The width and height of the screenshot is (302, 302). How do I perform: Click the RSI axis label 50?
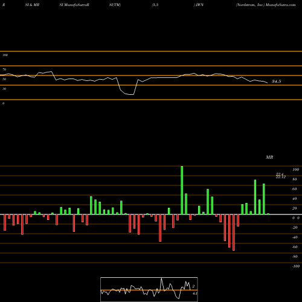pyautogui.click(x=4, y=79)
